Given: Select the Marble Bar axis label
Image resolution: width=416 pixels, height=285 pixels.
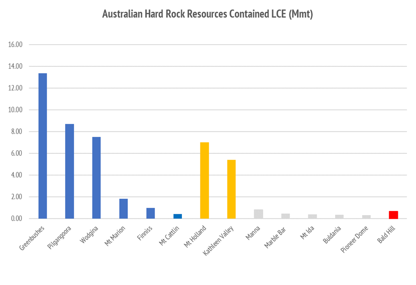Looking at the screenshot, I should [277, 237].
